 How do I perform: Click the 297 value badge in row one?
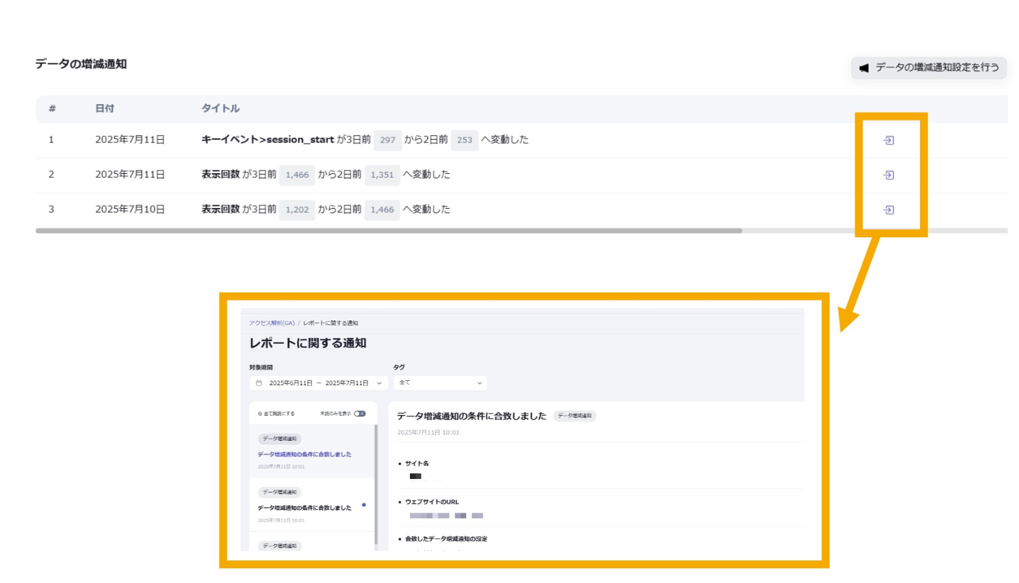click(387, 140)
